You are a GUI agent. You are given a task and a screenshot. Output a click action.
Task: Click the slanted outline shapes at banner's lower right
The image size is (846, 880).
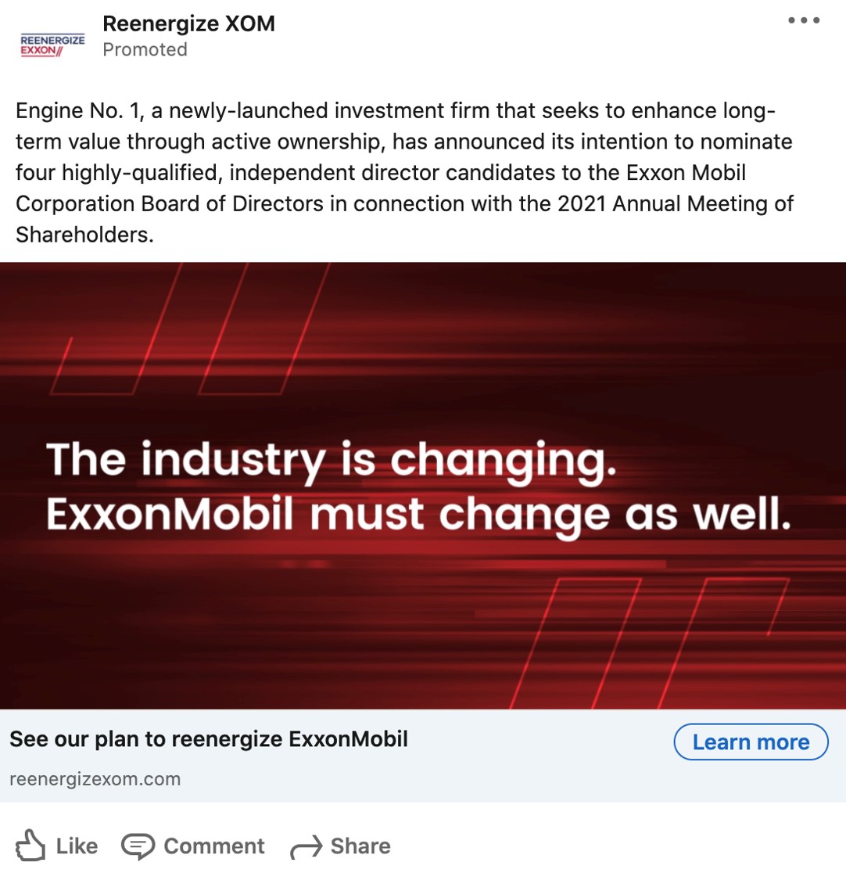click(x=665, y=634)
